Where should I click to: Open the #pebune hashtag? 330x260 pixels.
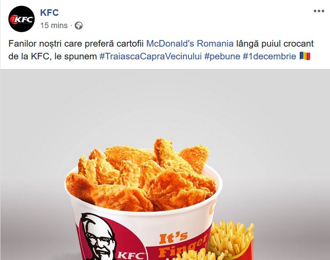(222, 56)
